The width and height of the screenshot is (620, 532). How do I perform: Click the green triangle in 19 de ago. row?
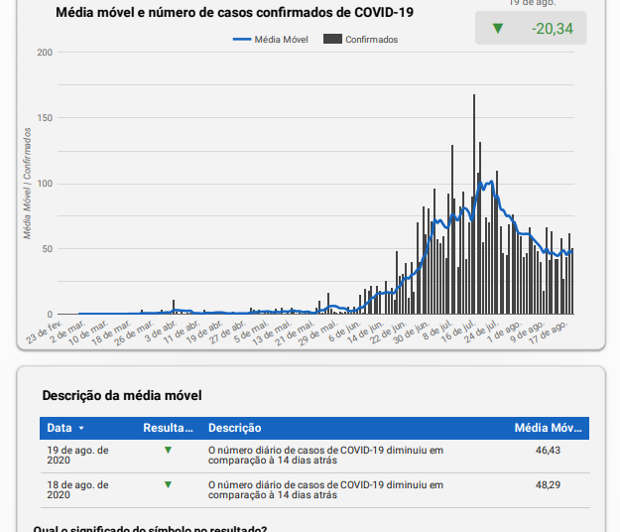(168, 450)
